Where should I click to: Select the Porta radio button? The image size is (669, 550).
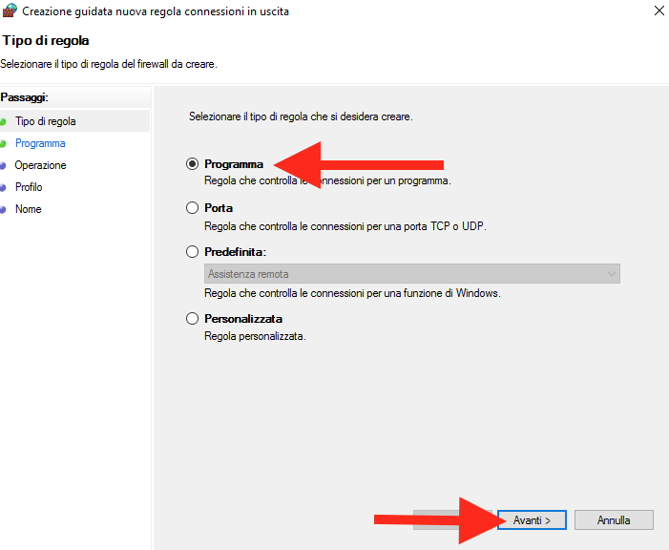point(192,208)
